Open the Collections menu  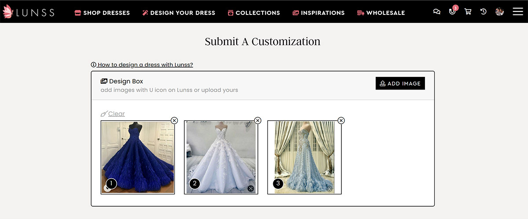253,13
